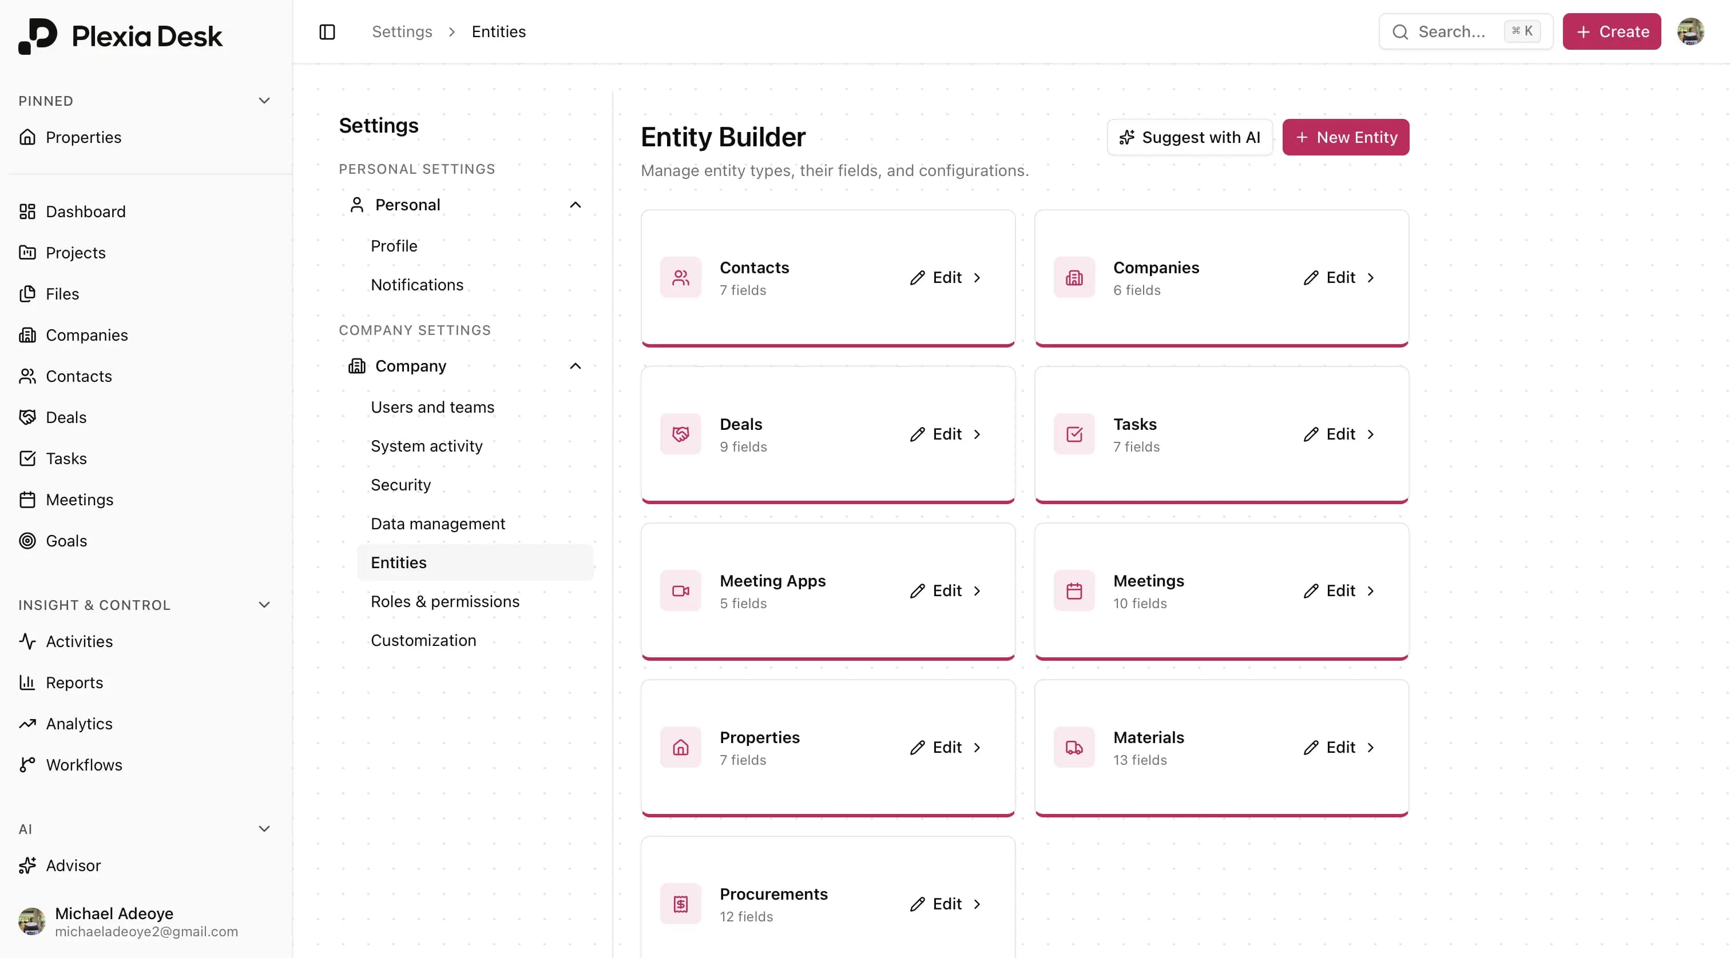The height and width of the screenshot is (958, 1730).
Task: Open Michael Adeoye user account menu
Action: coord(146,921)
